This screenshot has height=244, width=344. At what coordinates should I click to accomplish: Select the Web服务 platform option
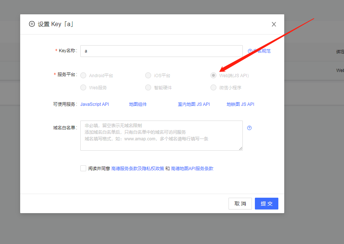[x=83, y=87]
